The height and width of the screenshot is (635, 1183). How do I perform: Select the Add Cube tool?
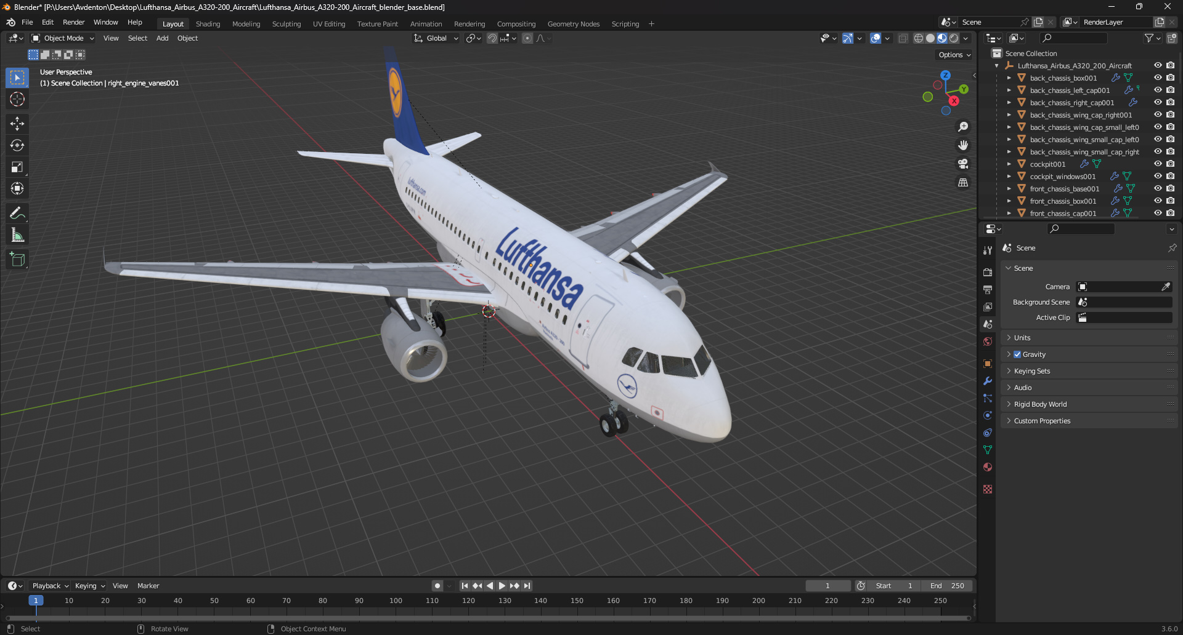17,260
